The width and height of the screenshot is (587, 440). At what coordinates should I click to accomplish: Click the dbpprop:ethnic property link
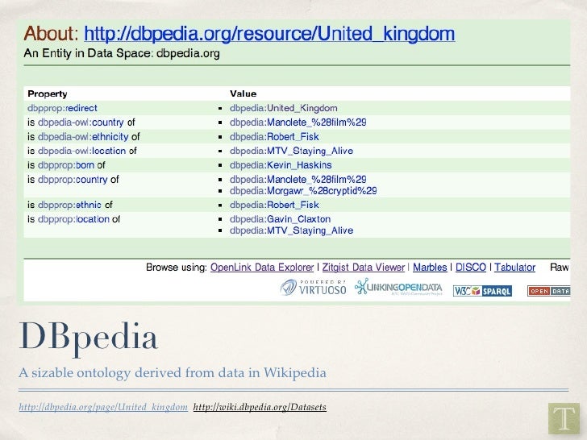pos(69,205)
